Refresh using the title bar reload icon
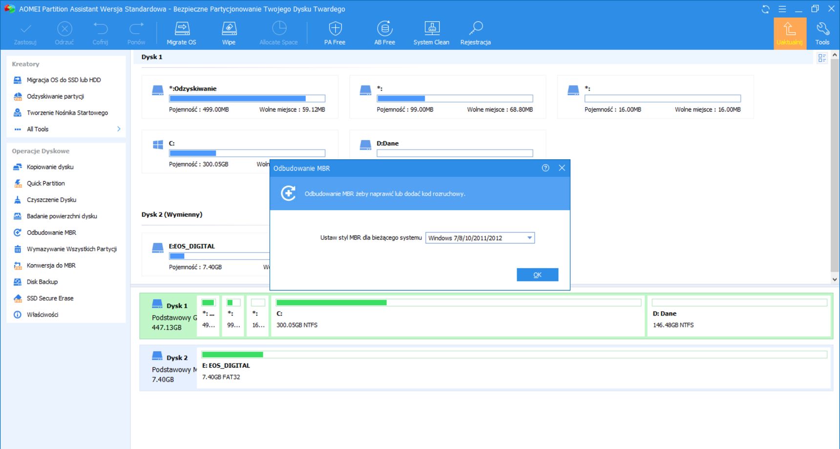The height and width of the screenshot is (449, 840). [766, 9]
